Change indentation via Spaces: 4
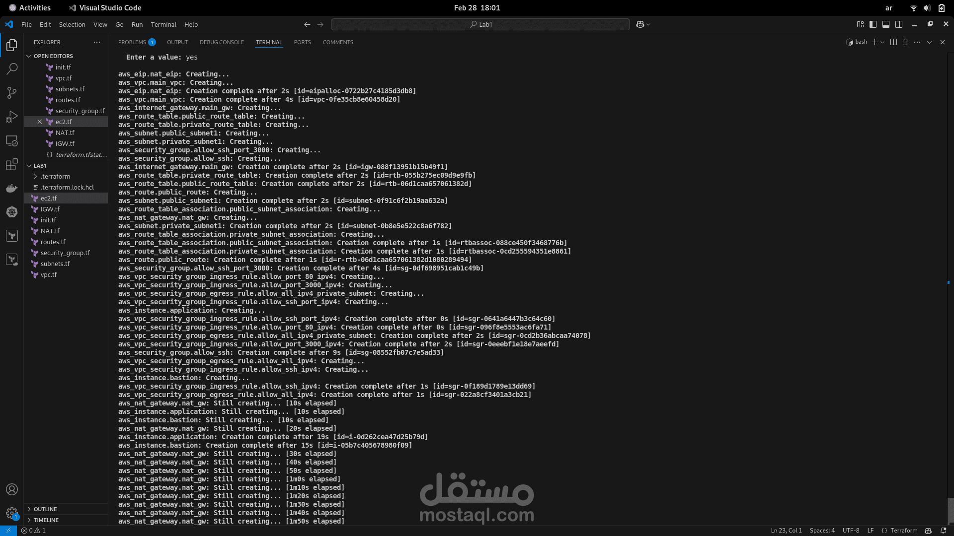The image size is (954, 536). tap(822, 531)
